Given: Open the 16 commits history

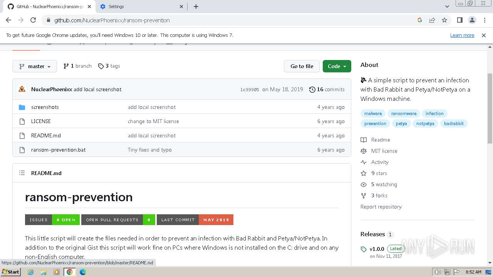Looking at the screenshot, I should tap(327, 89).
